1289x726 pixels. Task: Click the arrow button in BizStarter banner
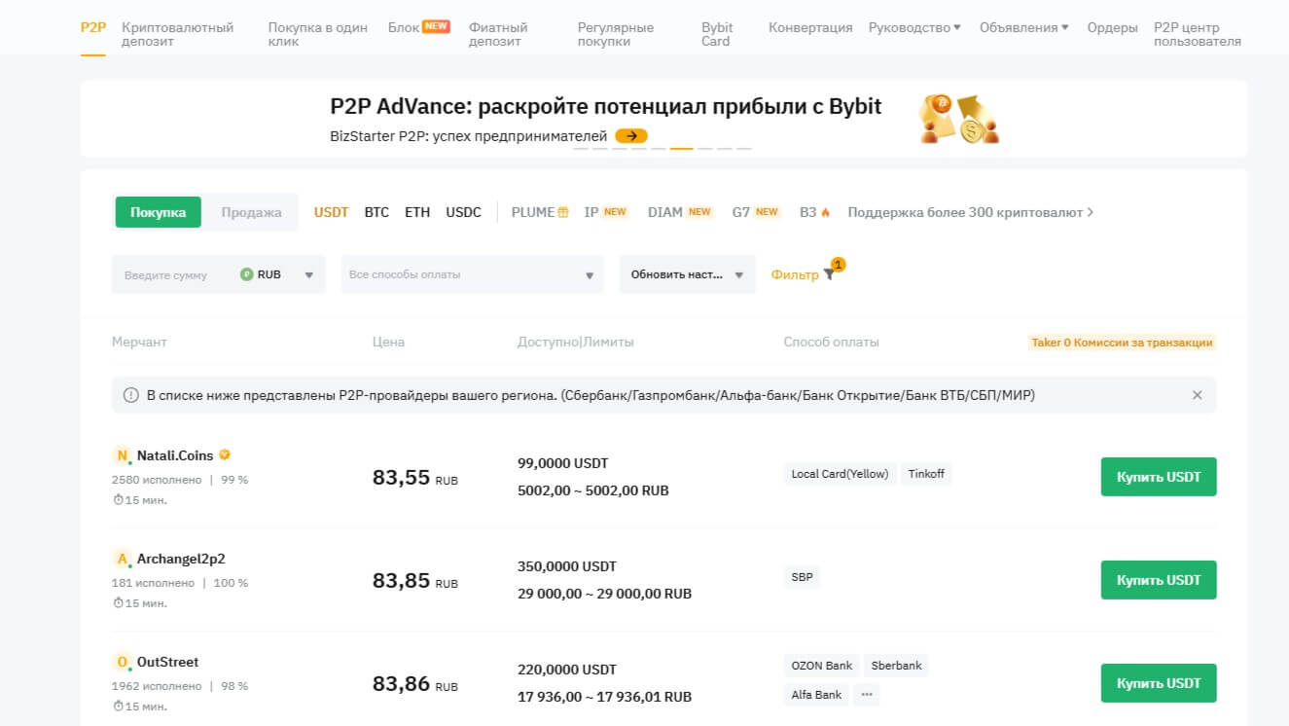click(631, 136)
